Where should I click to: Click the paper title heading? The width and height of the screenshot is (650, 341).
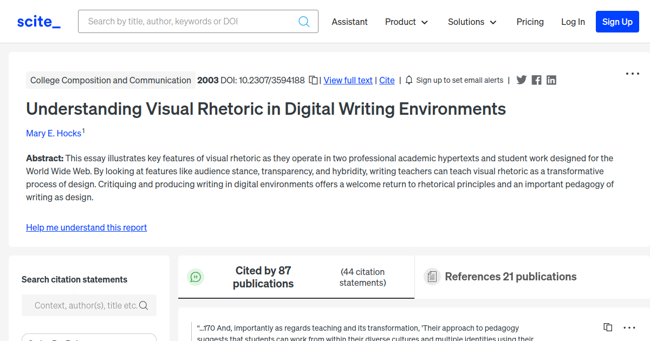(266, 109)
